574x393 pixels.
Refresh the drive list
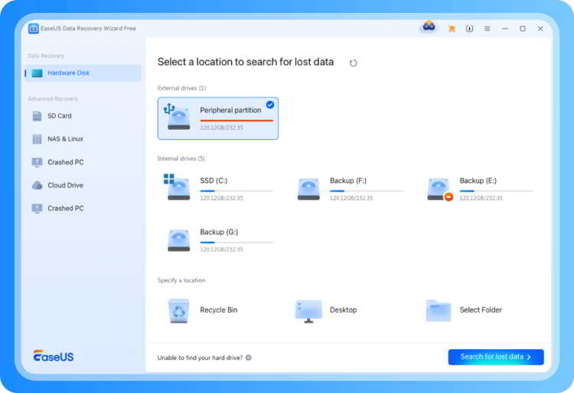click(x=353, y=63)
